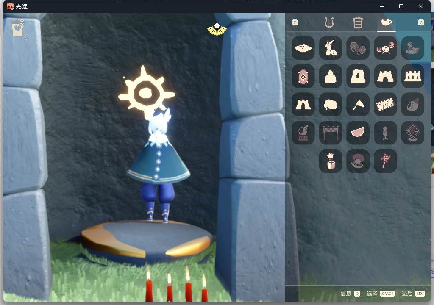Image resolution: width=434 pixels, height=305 pixels.
Task: Select the clam with pearl prop
Action: point(358,161)
